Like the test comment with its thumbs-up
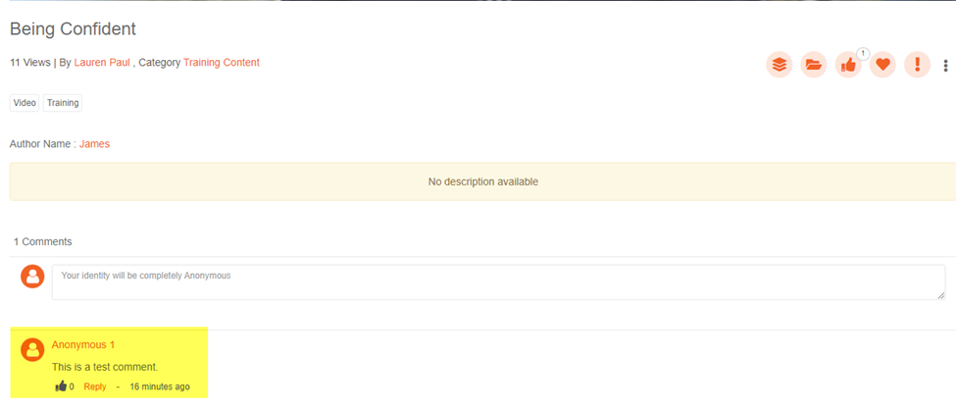 (x=61, y=386)
